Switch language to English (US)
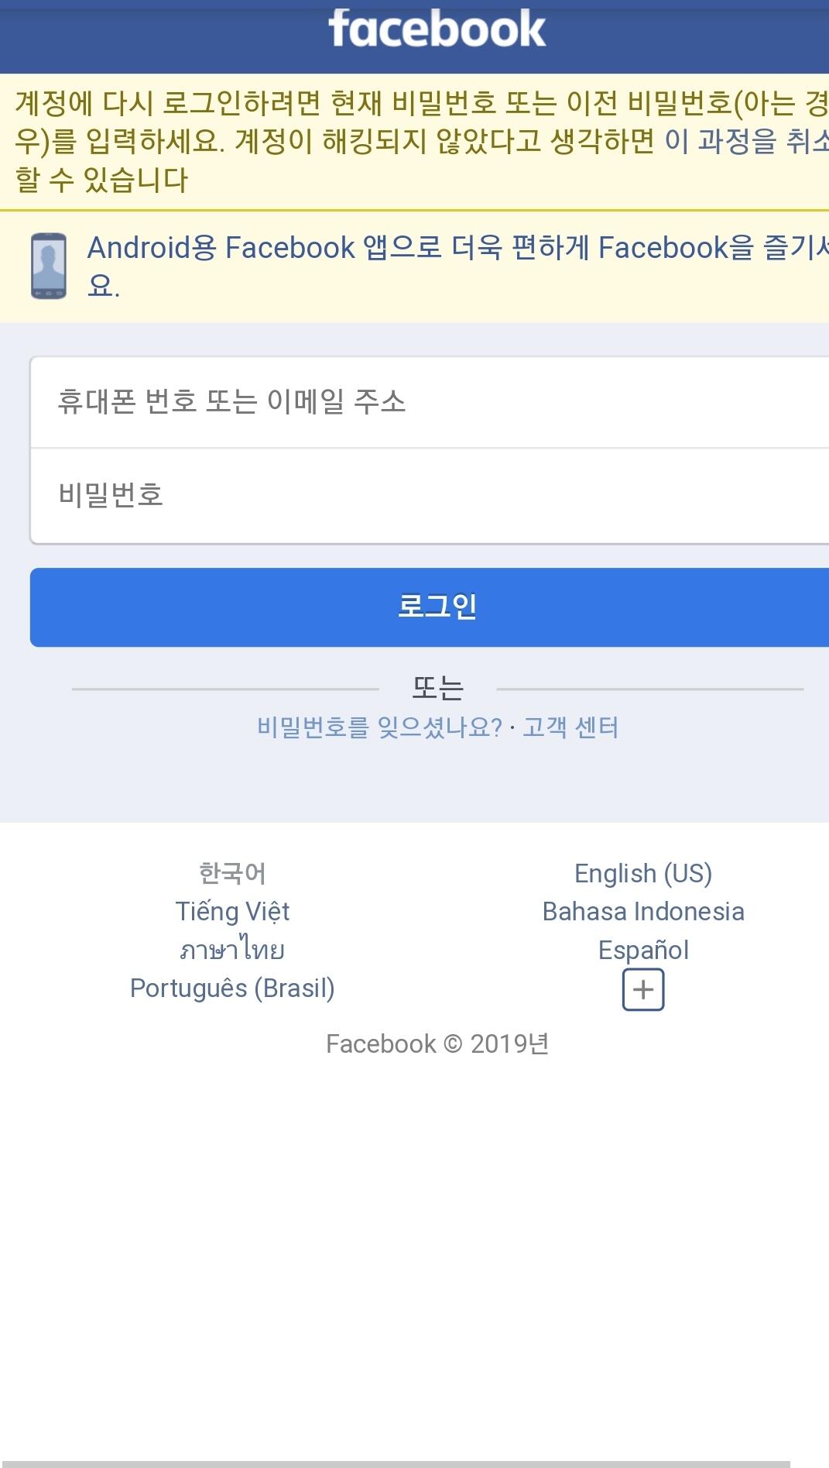This screenshot has height=1468, width=829. pos(642,873)
